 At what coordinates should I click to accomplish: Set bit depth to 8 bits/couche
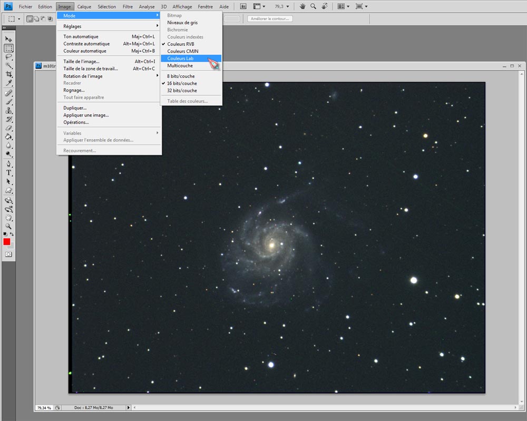(181, 76)
